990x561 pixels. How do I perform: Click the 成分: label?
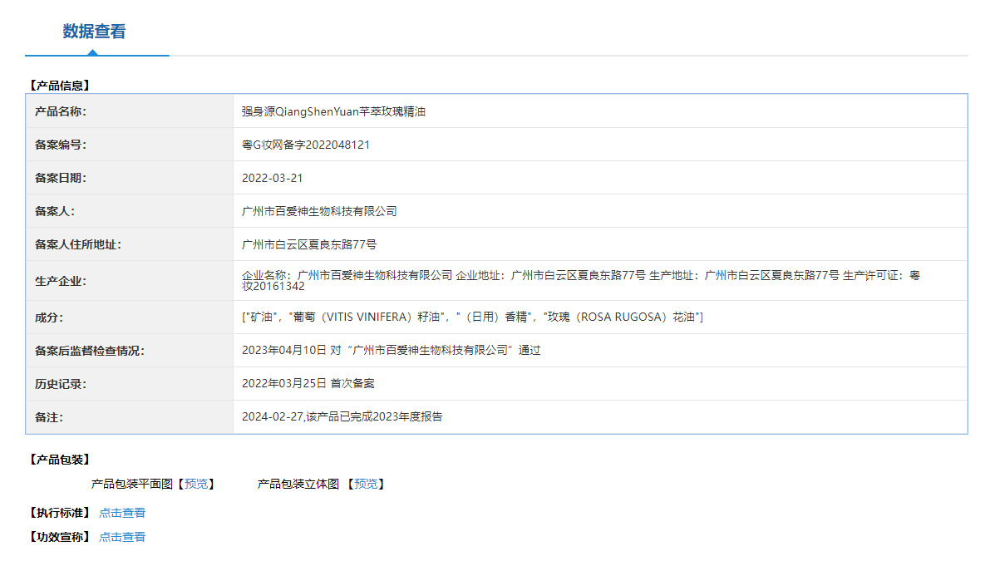pos(49,318)
